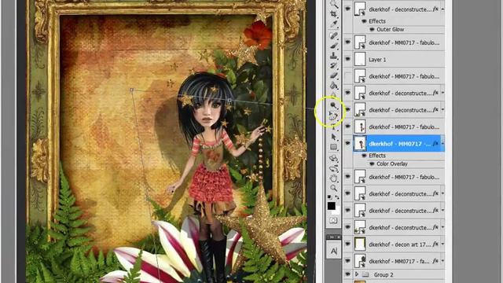This screenshot has height=283, width=503.
Task: Click the Group 2 folder icon
Action: (365, 274)
